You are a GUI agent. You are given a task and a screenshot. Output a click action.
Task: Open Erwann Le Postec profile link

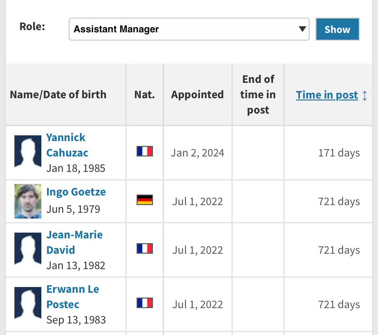coord(73,297)
